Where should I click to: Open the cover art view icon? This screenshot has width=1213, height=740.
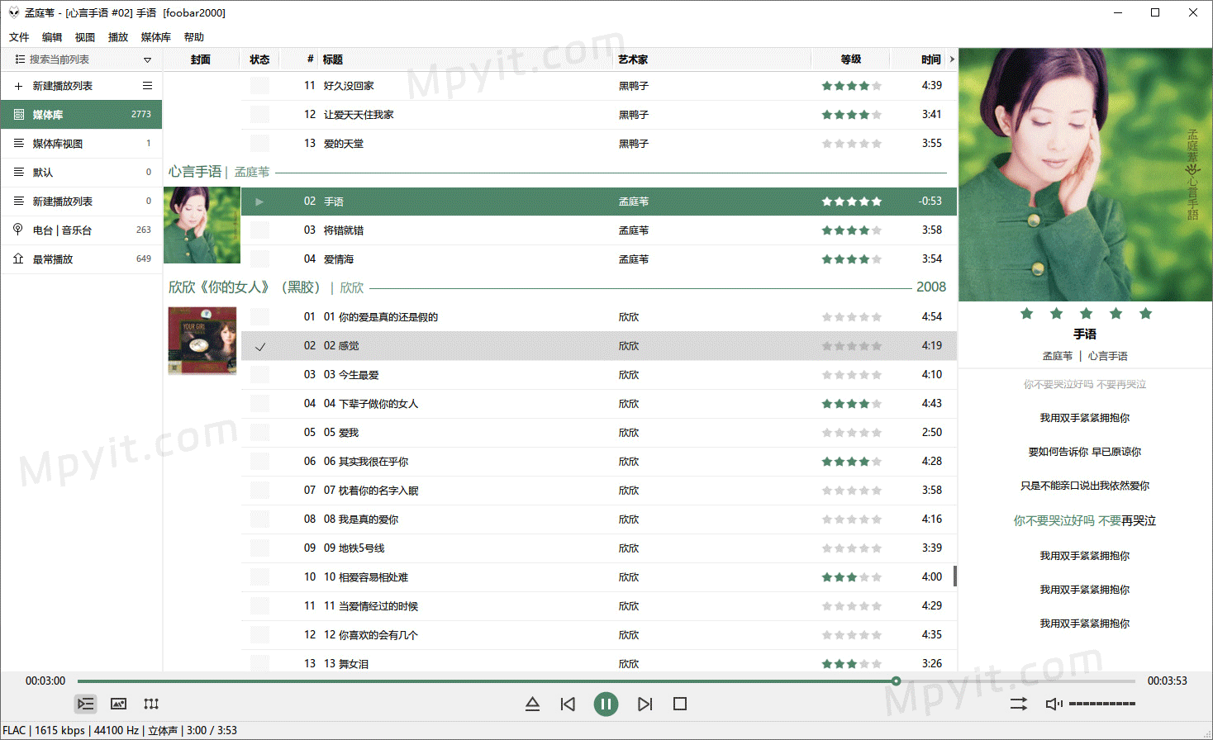pyautogui.click(x=118, y=704)
